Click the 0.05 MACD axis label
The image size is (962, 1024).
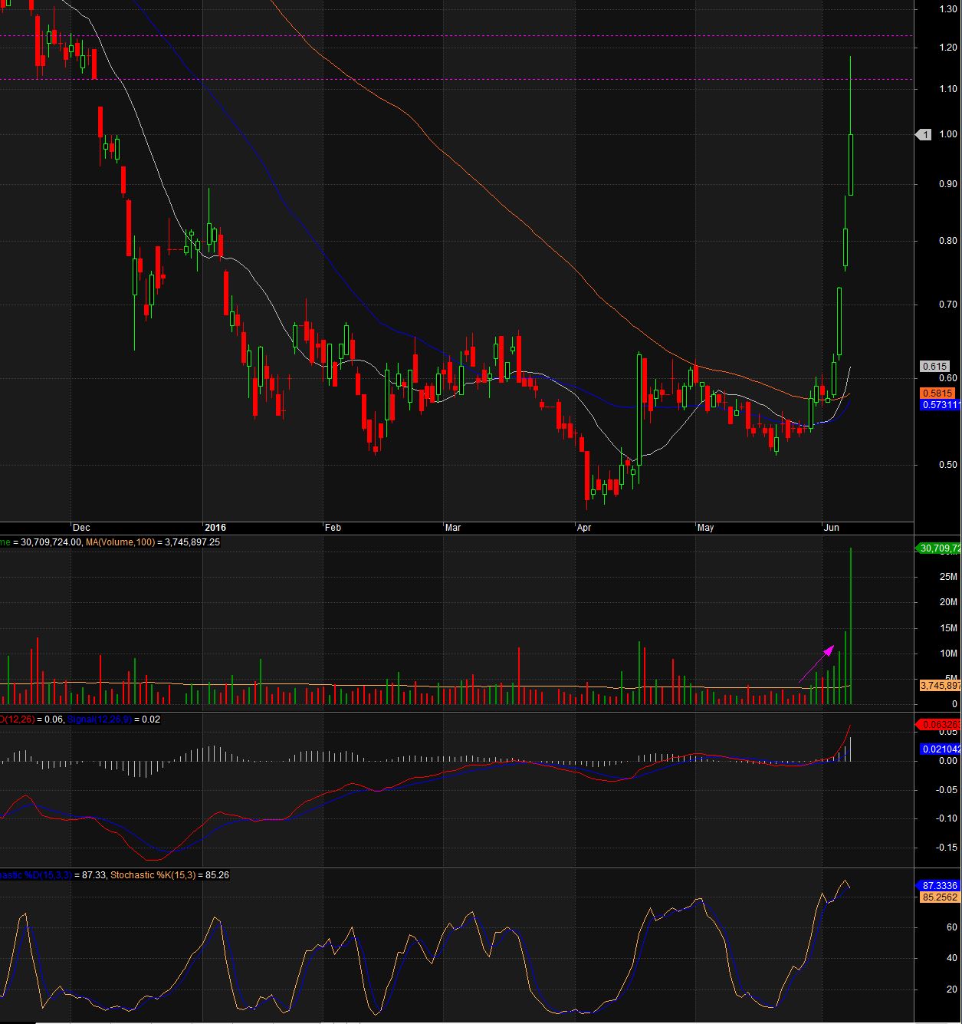point(948,733)
